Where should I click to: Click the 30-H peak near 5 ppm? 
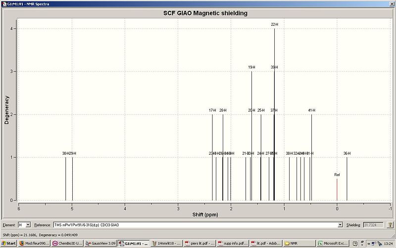tap(66, 179)
